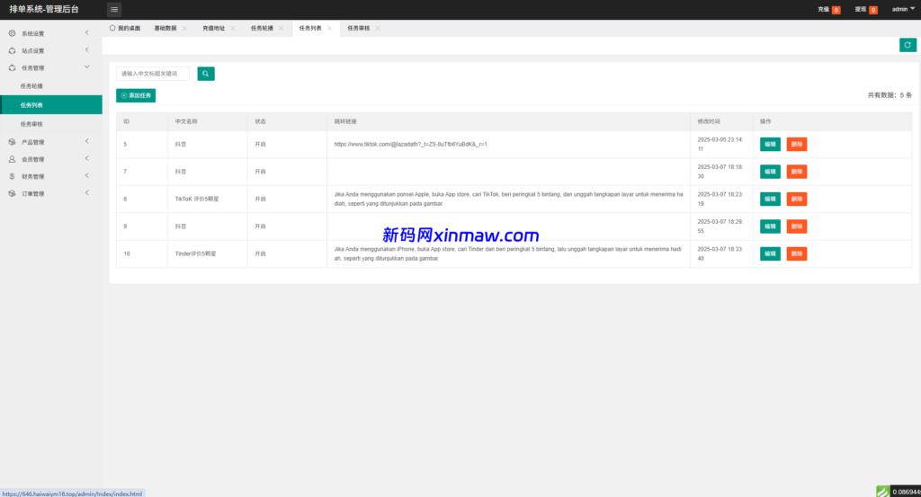Image resolution: width=921 pixels, height=497 pixels.
Task: Click the 会员管理 person icon
Action: coord(12,159)
